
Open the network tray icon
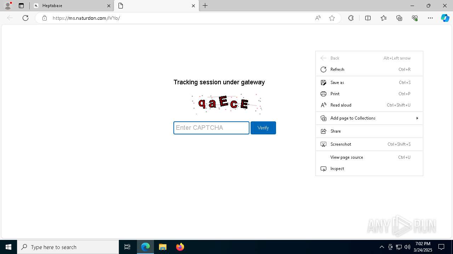point(399,247)
